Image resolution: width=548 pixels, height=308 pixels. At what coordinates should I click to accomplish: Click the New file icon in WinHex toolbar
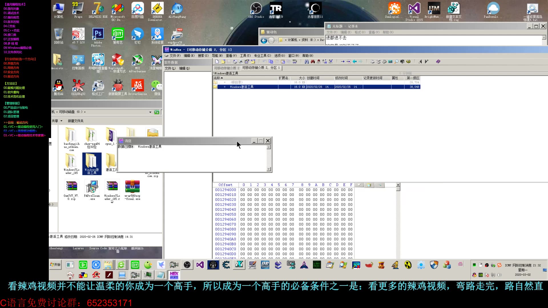(217, 62)
